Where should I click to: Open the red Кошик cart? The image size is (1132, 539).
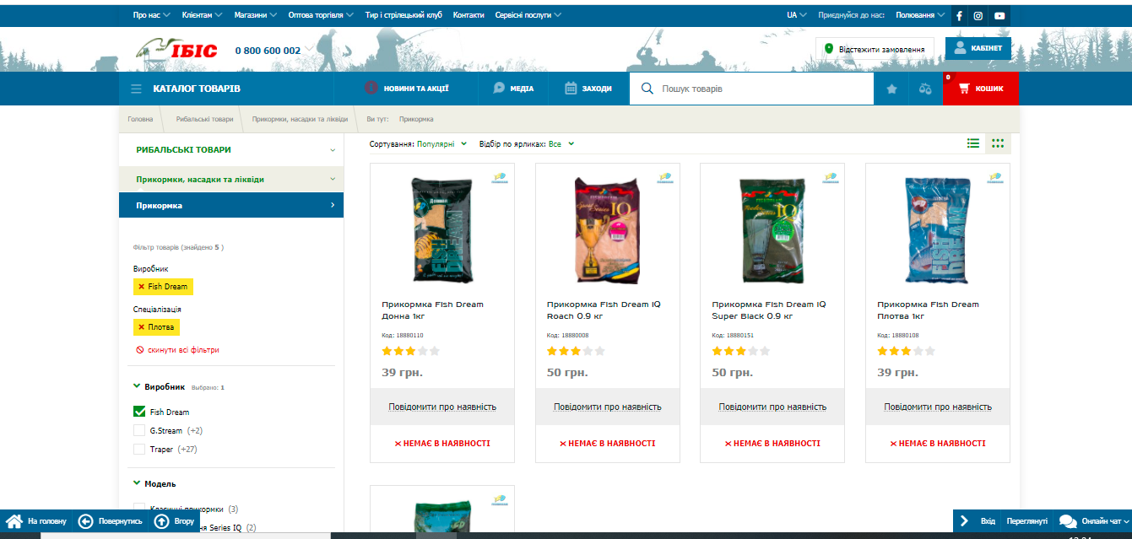[981, 89]
